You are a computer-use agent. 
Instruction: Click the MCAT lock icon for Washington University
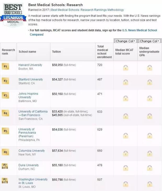point(126,184)
